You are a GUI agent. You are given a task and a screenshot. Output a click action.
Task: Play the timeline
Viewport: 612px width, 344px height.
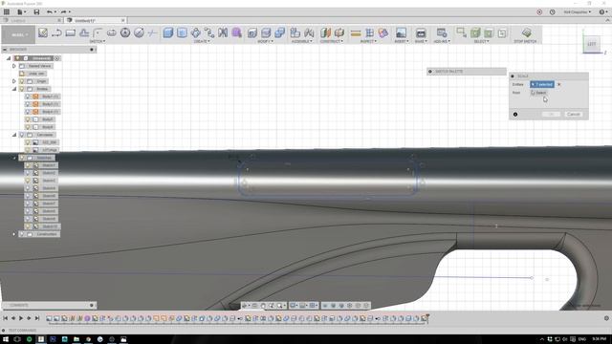[x=21, y=318]
